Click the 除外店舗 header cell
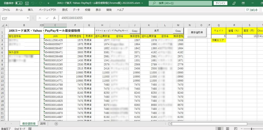The width and height of the screenshot is (263, 130). pyautogui.click(x=24, y=53)
